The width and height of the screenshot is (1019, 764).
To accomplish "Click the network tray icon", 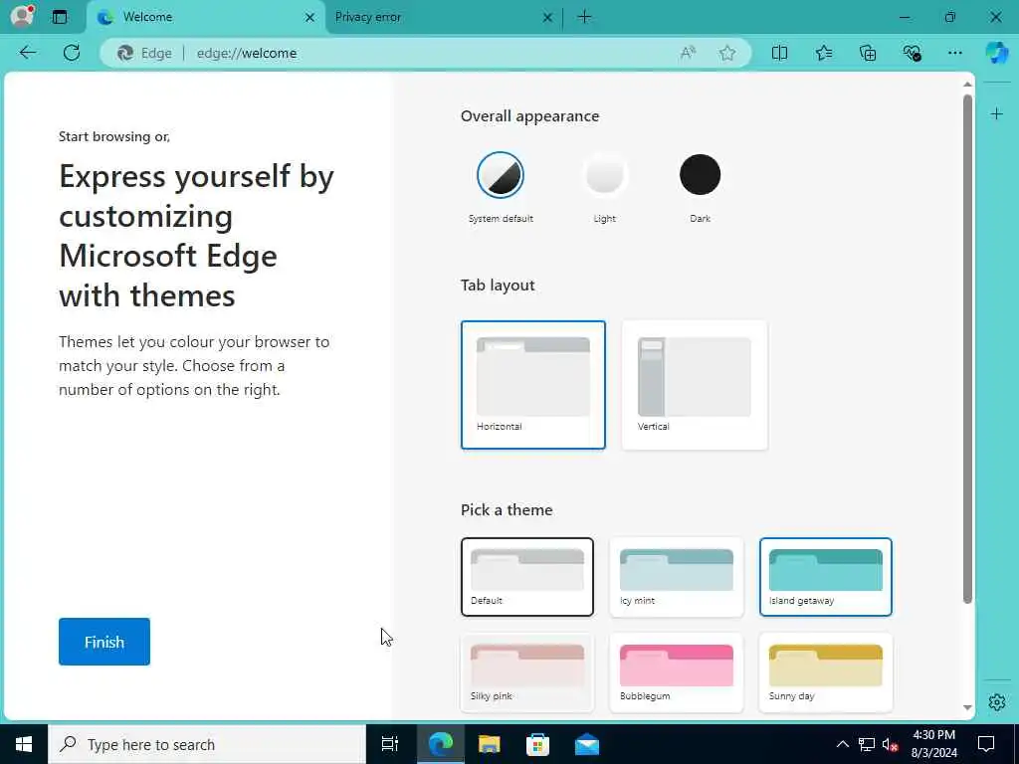I will tap(867, 744).
